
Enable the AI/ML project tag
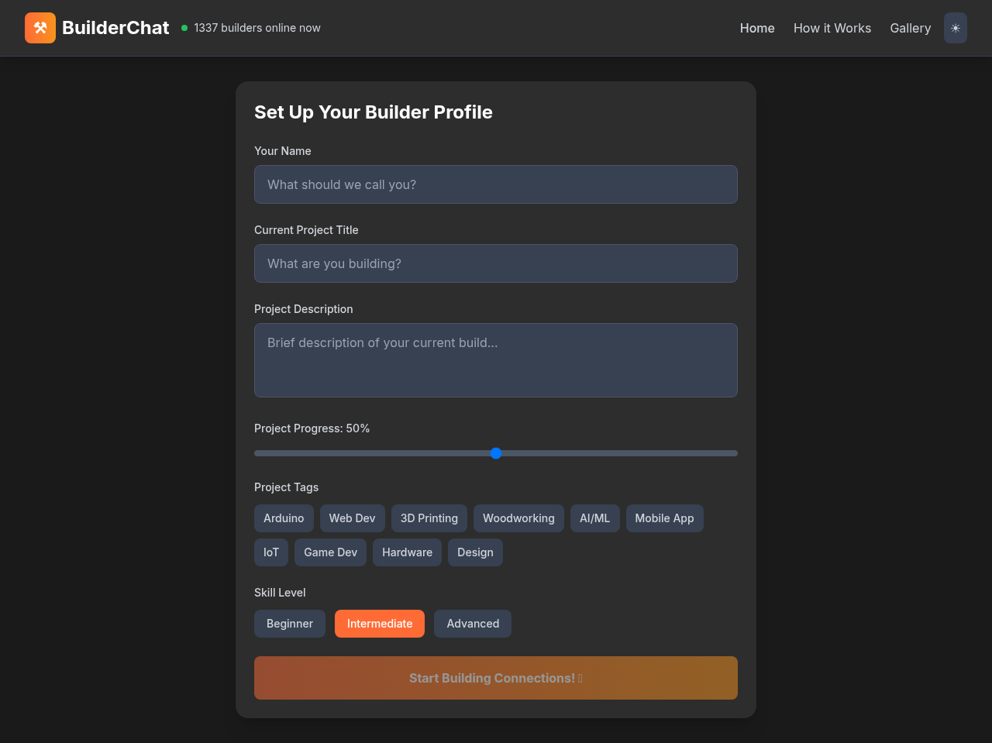(594, 518)
